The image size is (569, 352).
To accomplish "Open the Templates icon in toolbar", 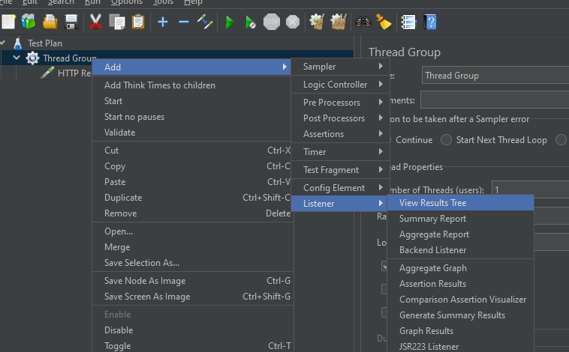I will [x=29, y=22].
